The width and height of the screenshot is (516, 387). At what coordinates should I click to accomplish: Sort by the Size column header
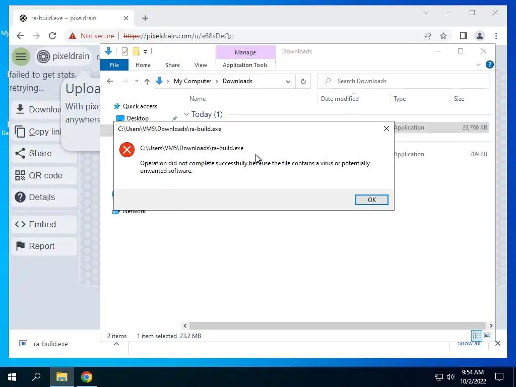(459, 99)
